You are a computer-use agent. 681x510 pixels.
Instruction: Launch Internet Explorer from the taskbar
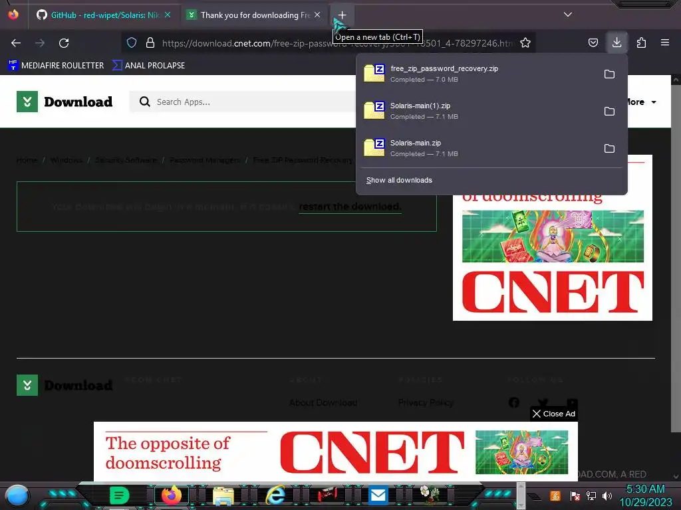pyautogui.click(x=275, y=495)
